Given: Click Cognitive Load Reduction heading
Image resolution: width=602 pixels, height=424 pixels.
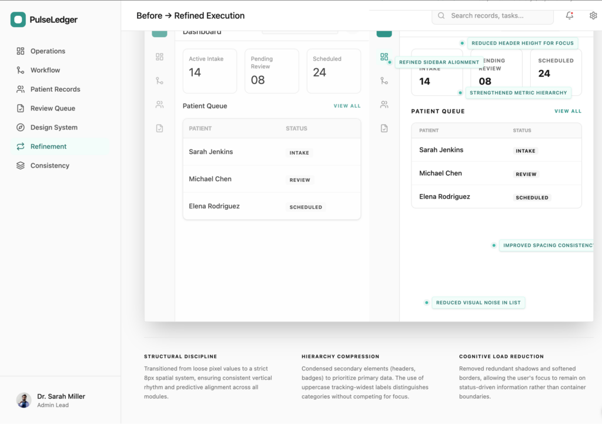Looking at the screenshot, I should [x=501, y=357].
